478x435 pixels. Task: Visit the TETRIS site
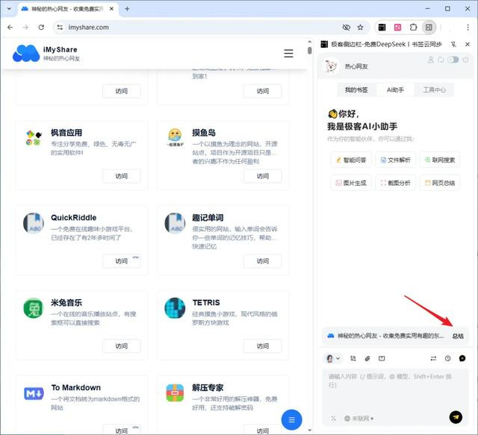pyautogui.click(x=262, y=346)
